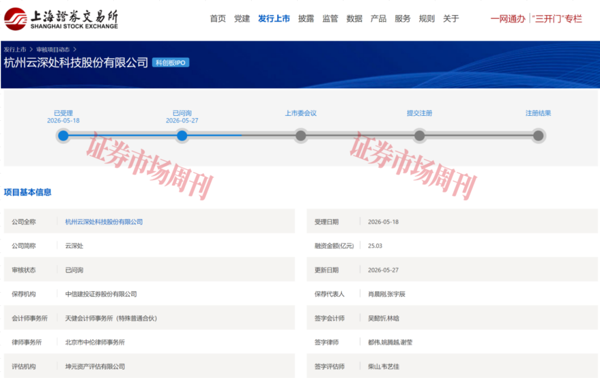Click the 注册结果 progress step dot
600x378 pixels.
coord(538,135)
